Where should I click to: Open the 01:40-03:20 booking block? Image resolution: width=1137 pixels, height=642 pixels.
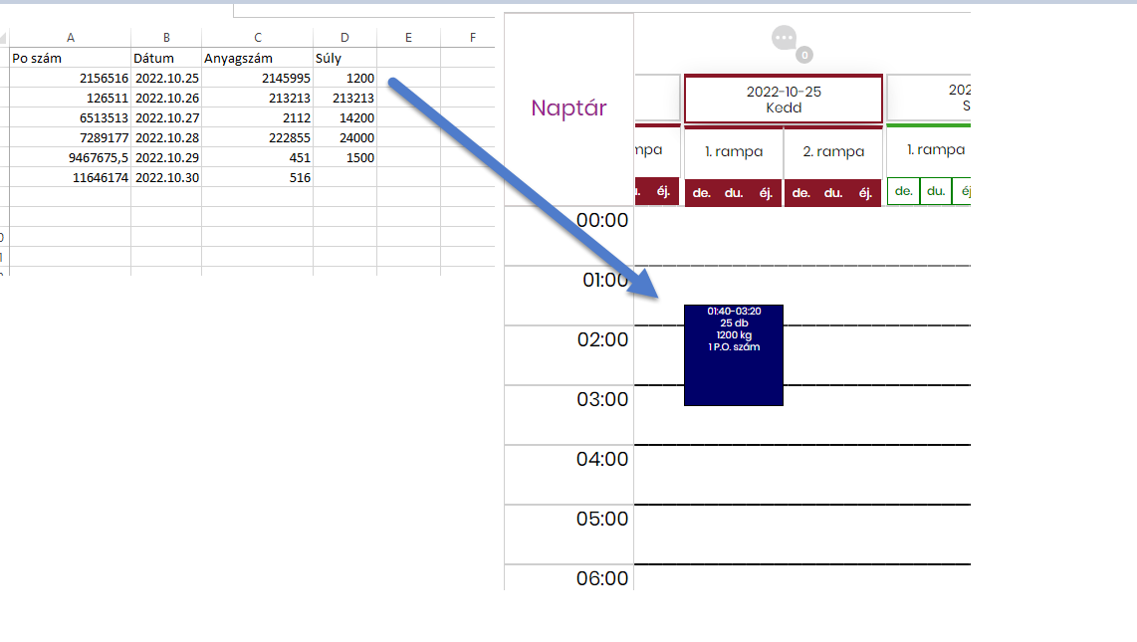point(734,355)
